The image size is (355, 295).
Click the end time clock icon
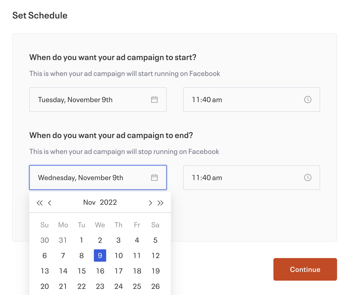tap(308, 178)
